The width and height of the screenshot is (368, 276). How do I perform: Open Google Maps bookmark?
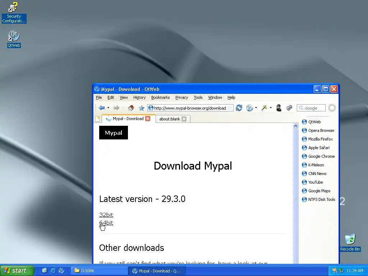pos(316,191)
